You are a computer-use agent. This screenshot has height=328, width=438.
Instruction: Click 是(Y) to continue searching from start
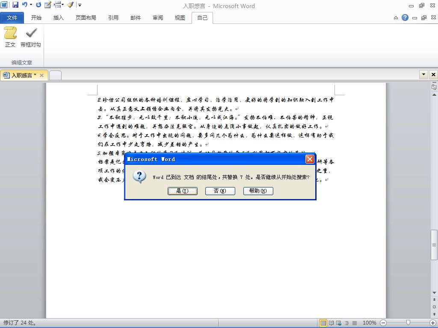tap(182, 191)
